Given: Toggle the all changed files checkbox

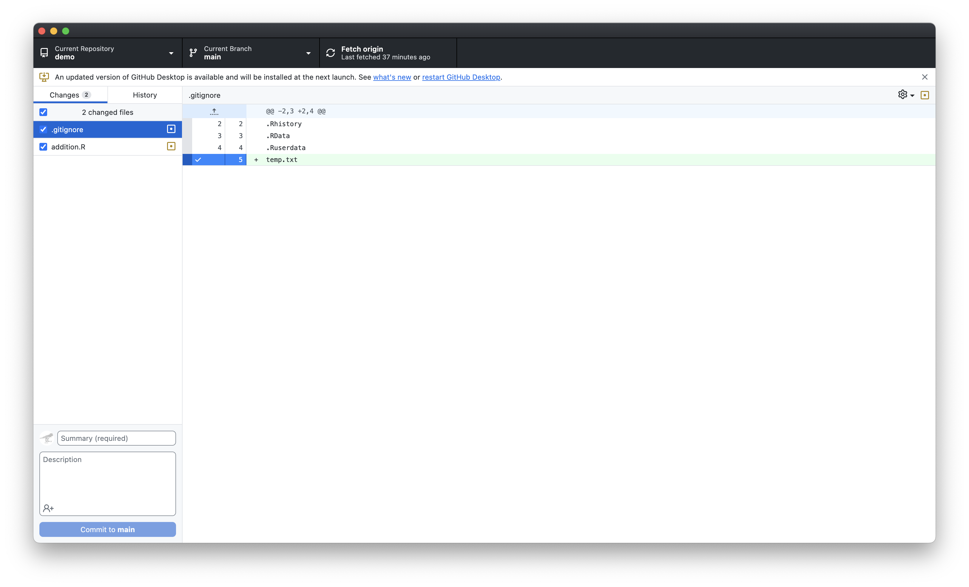Looking at the screenshot, I should point(43,112).
